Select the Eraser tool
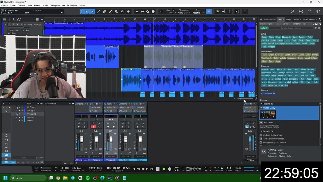Viewport: 323px width, 182px height. click(x=104, y=11)
